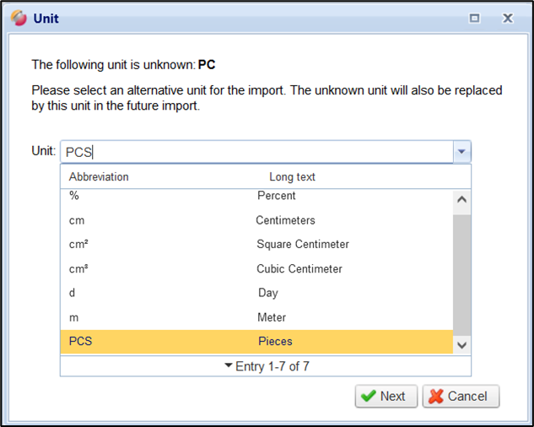
Task: Maximize the Unit dialog window
Action: point(474,18)
